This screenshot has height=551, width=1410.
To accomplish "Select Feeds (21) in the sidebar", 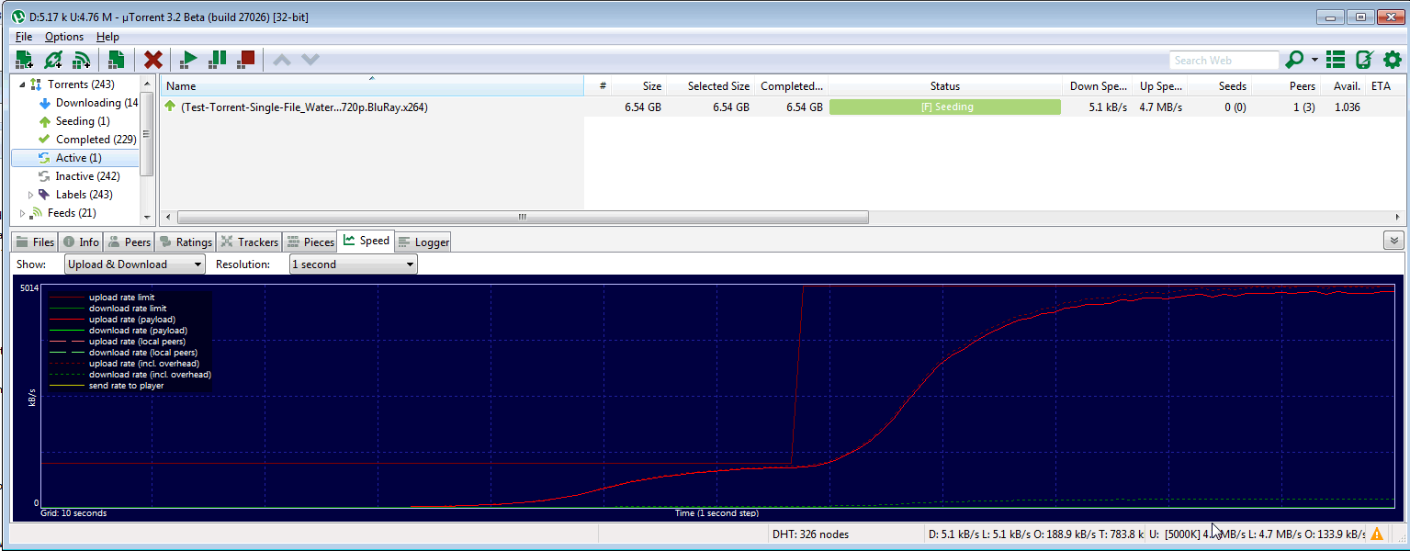I will point(62,213).
